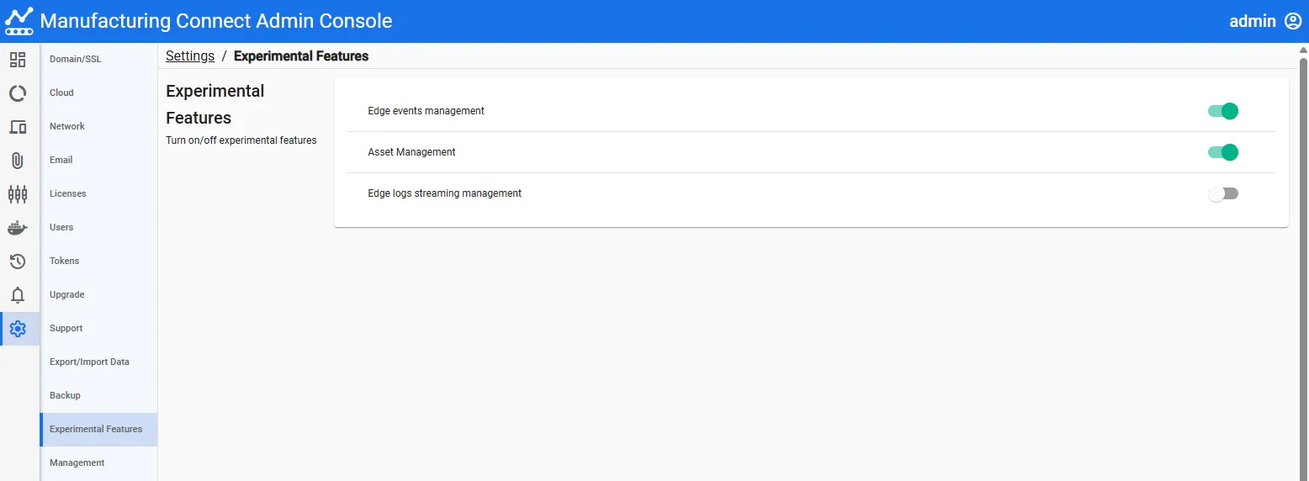Click the Settings breadcrumb link

(x=190, y=56)
